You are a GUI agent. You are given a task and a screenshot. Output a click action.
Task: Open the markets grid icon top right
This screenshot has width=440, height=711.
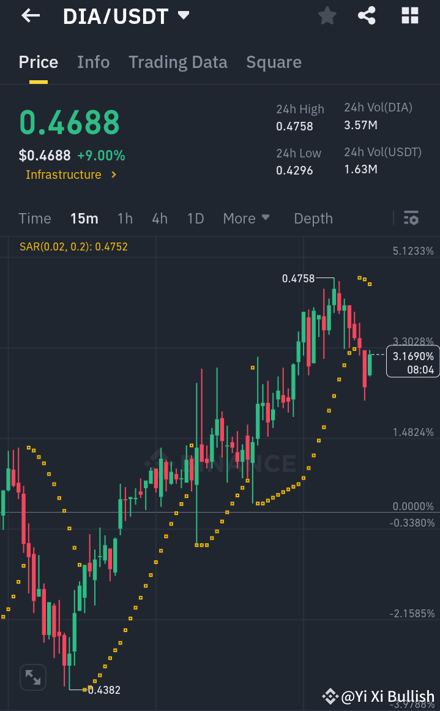409,16
